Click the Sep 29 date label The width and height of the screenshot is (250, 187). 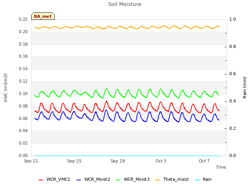(x=118, y=161)
